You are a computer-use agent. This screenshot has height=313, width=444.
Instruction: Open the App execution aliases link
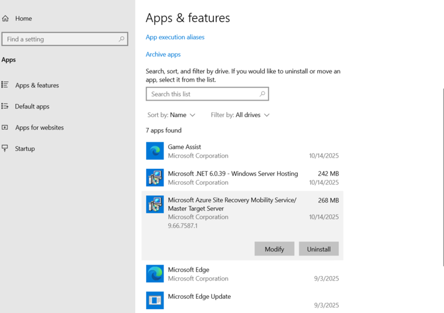[x=175, y=37]
